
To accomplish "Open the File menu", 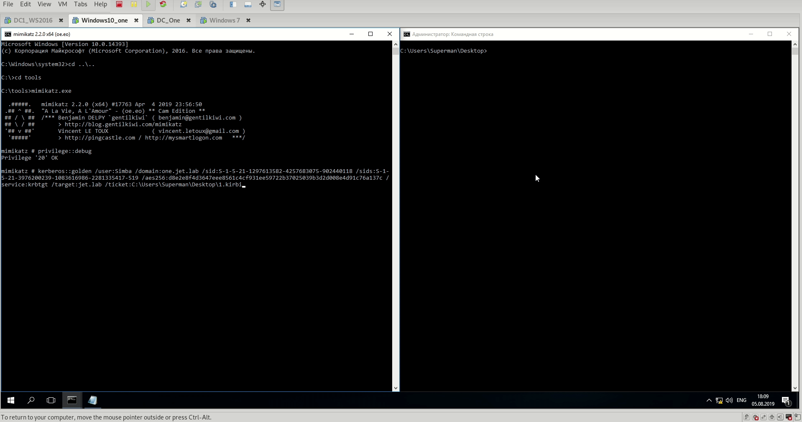I will [x=8, y=4].
